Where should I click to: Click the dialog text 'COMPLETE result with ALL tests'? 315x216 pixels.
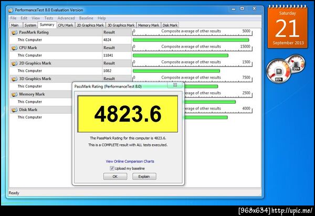click(x=135, y=145)
